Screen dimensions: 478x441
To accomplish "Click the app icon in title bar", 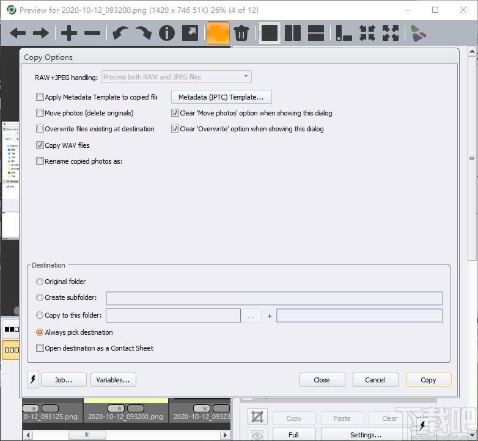I will click(12, 10).
